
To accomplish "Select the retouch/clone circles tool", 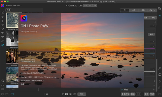I will point(2,41).
